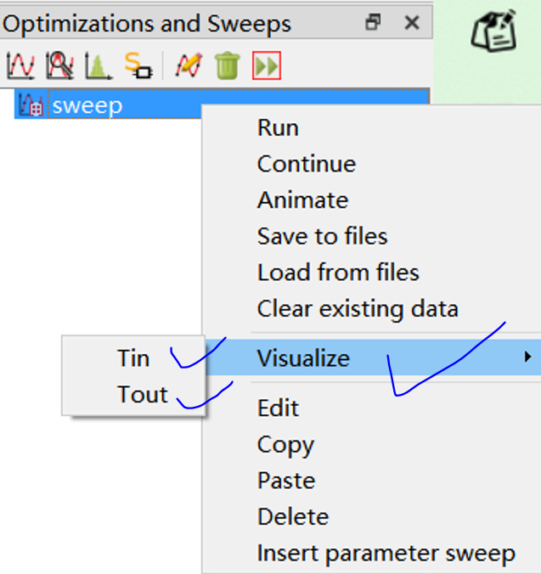Click the green trash delete icon

pyautogui.click(x=227, y=65)
